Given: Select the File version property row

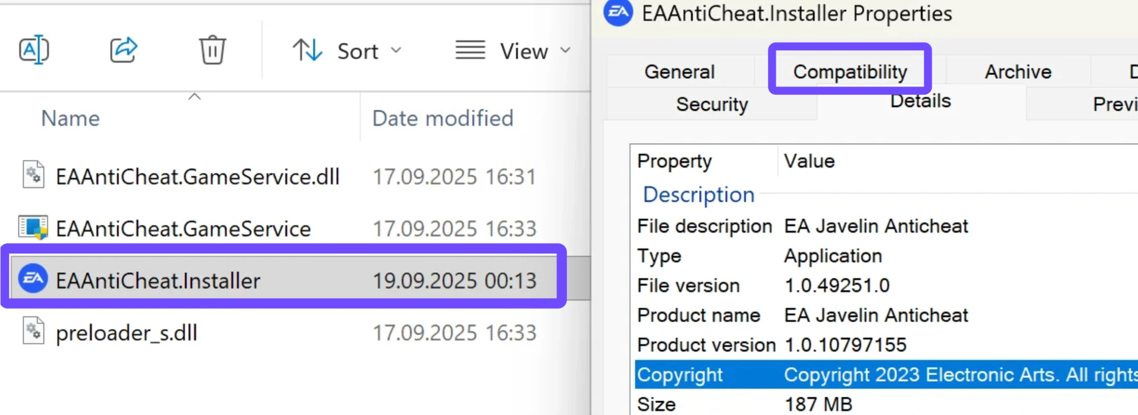Looking at the screenshot, I should point(886,286).
